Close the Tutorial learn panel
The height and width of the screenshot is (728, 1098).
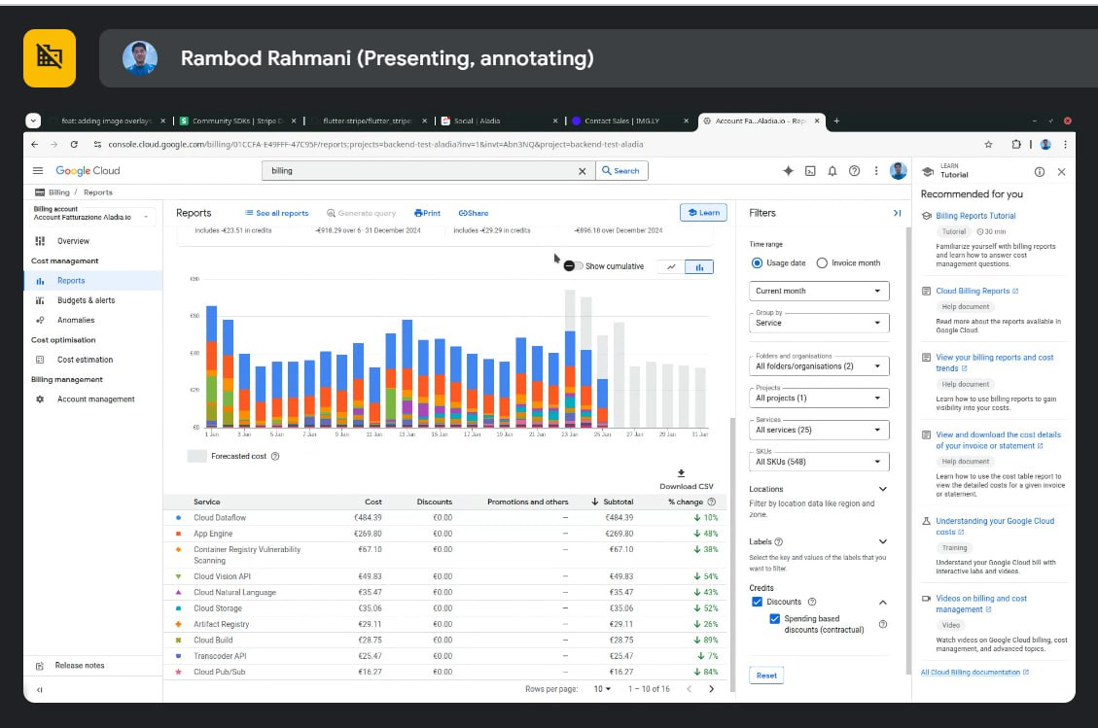tap(1062, 171)
